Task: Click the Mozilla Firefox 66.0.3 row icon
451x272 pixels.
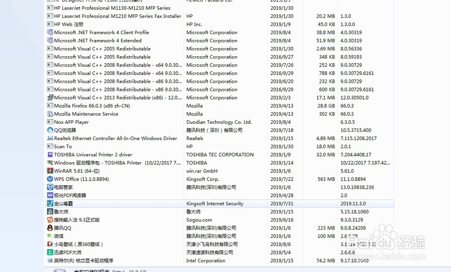Action: (50, 106)
